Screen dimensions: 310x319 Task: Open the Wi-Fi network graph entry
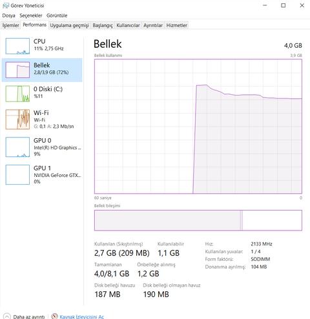click(42, 119)
